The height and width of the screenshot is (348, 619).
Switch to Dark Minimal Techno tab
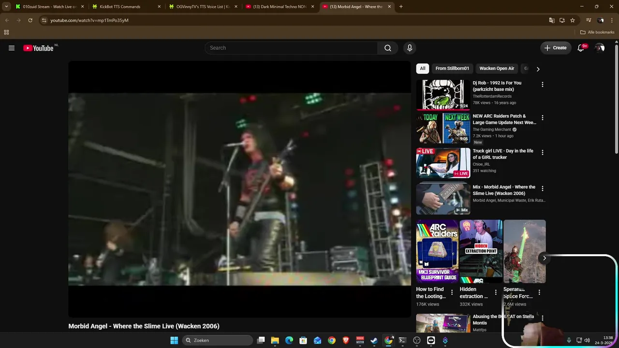(x=279, y=7)
